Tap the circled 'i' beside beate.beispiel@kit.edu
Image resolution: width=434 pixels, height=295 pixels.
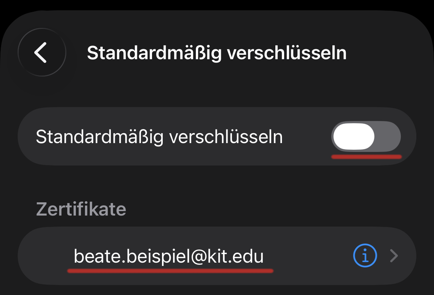coord(365,256)
